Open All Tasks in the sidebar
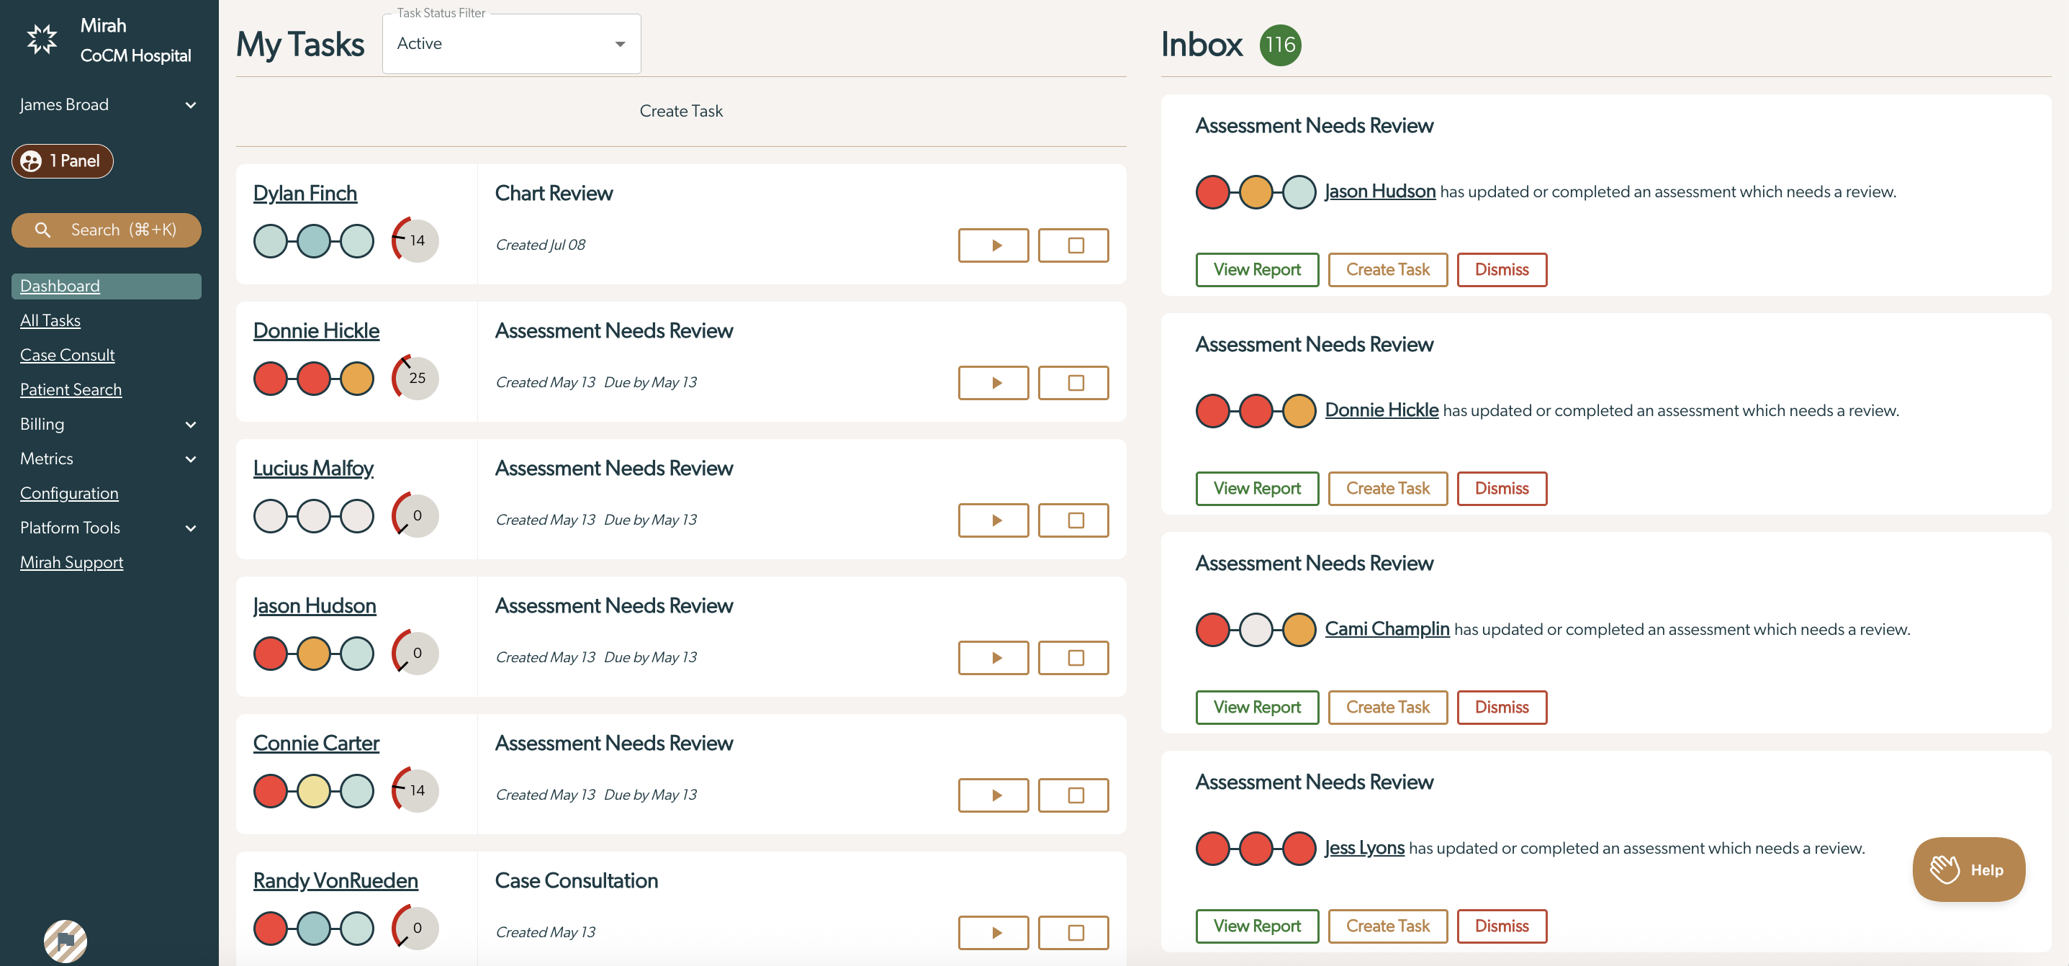Viewport: 2069px width, 966px height. pos(50,320)
